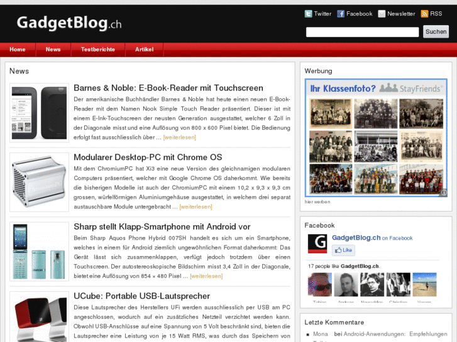The width and height of the screenshot is (457, 342).
Task: Follow weiterlesen link for Sharp smartphone article
Action: click(206, 276)
